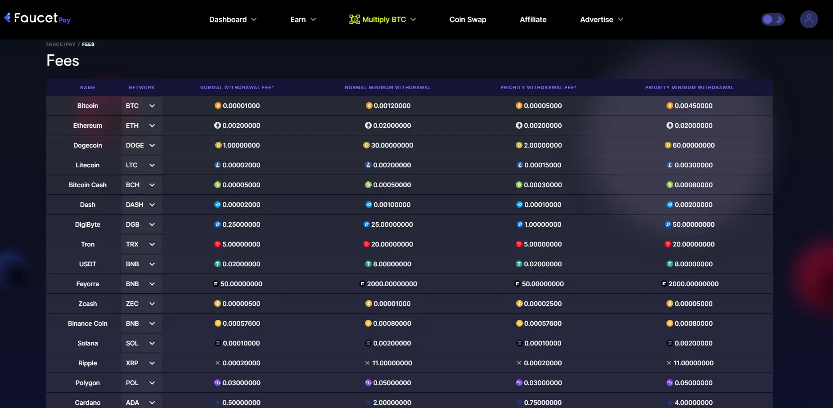Click Zcash icon beside 0.00002500
Screen dimensions: 833x408
(x=519, y=304)
